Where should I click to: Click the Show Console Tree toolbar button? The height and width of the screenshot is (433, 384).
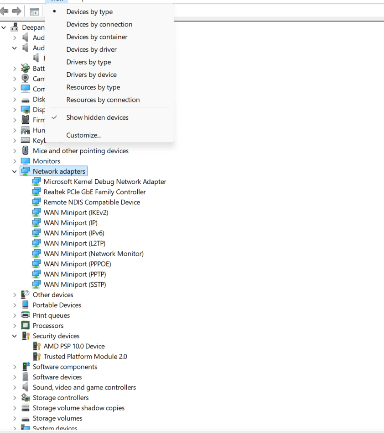point(34,10)
